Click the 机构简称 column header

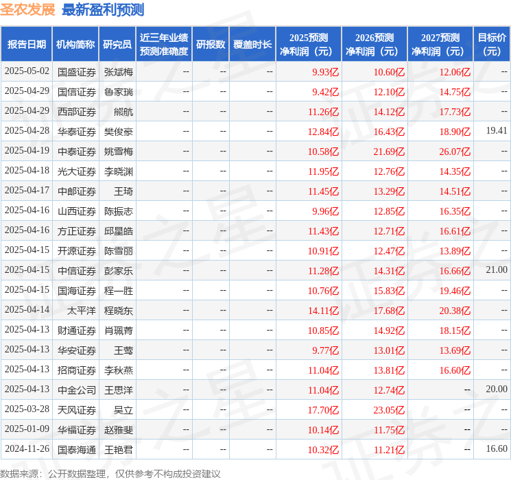[75, 44]
